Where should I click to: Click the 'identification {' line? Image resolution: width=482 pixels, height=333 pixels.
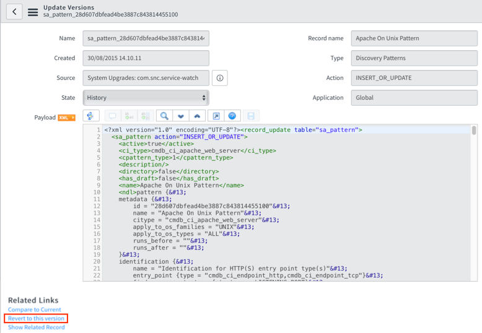156,262
